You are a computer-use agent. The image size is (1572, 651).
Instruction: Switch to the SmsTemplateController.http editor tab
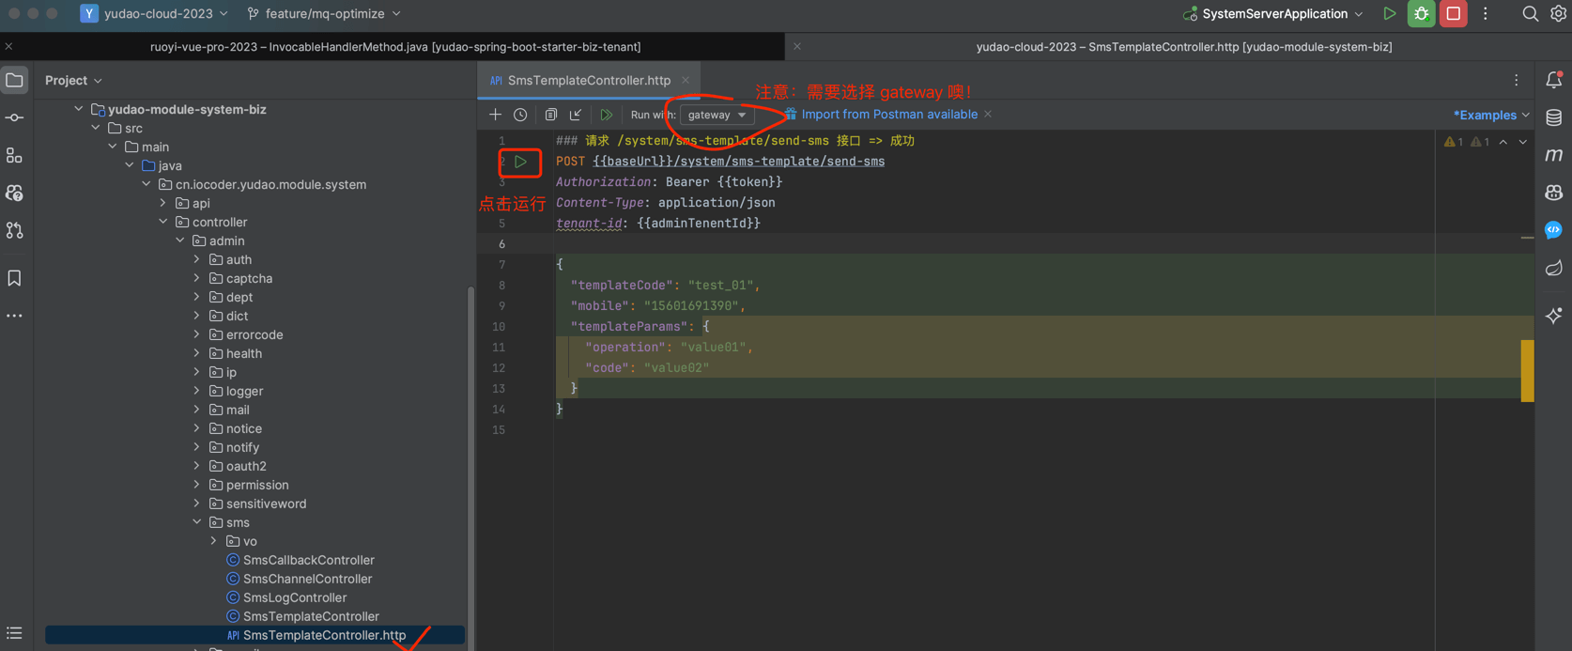(x=589, y=81)
